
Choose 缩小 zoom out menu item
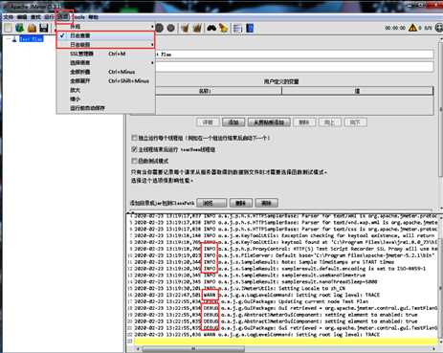[105, 99]
